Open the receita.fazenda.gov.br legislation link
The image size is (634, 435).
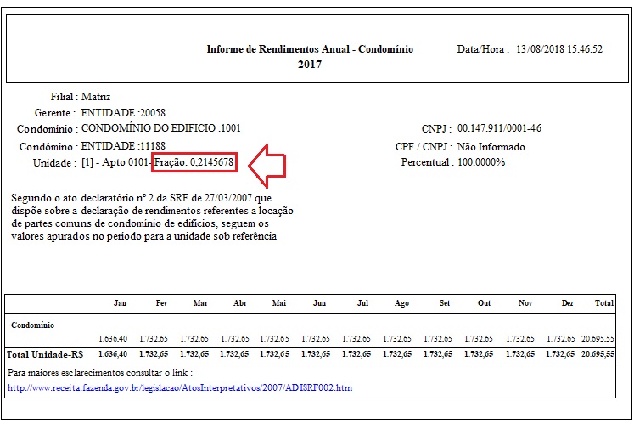click(x=179, y=388)
